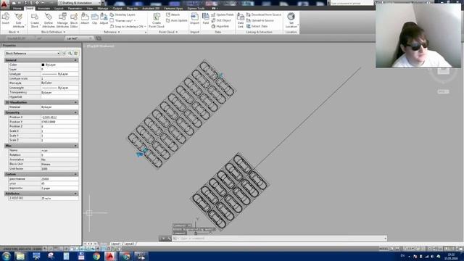Click Download from Source

pyautogui.click(x=264, y=14)
